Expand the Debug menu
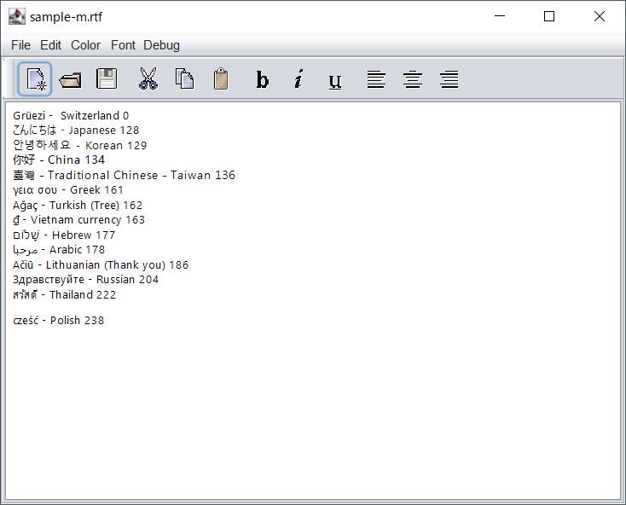 click(x=161, y=45)
